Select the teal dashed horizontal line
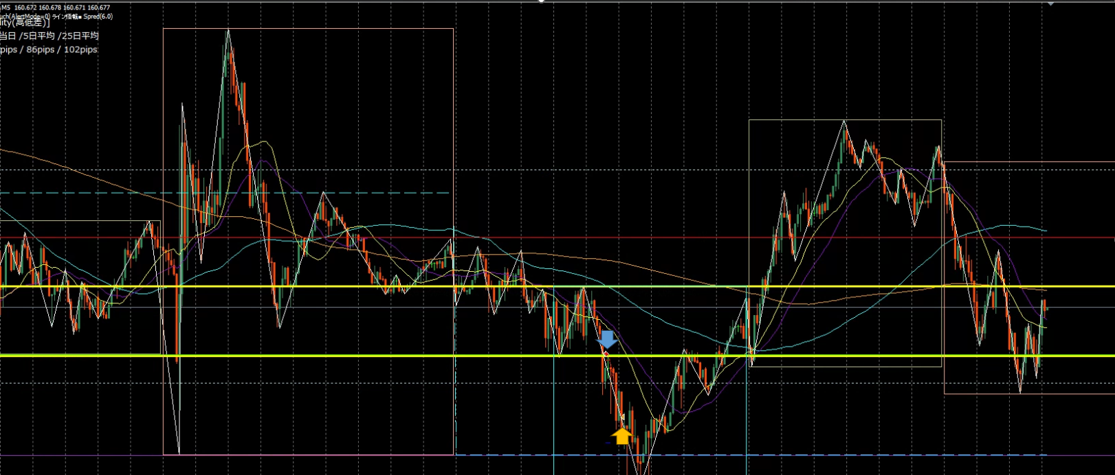The width and height of the screenshot is (1115, 475). pos(82,193)
